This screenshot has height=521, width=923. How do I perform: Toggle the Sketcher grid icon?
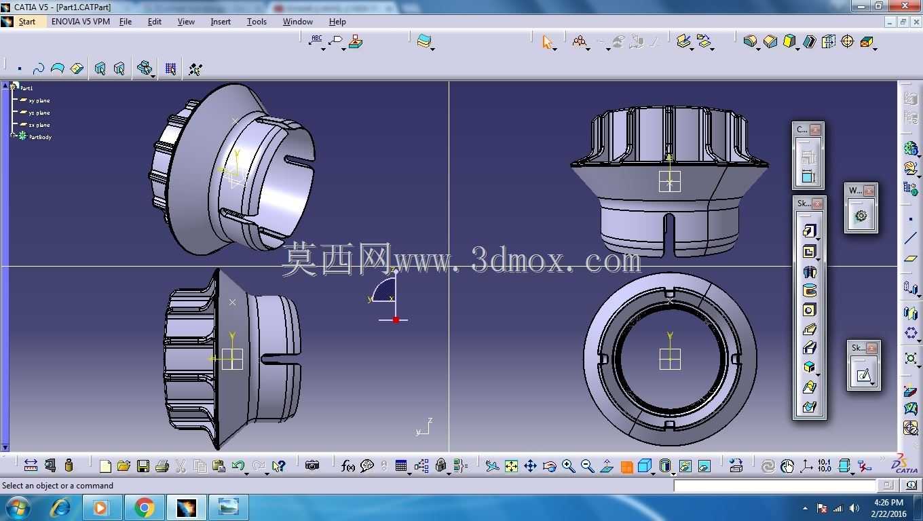(x=170, y=69)
